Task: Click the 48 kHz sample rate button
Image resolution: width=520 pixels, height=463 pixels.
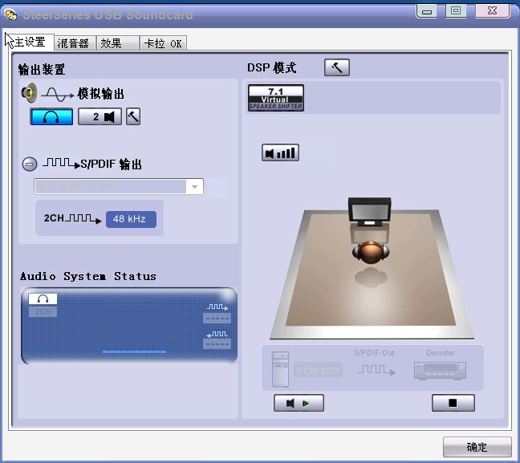Action: [131, 219]
